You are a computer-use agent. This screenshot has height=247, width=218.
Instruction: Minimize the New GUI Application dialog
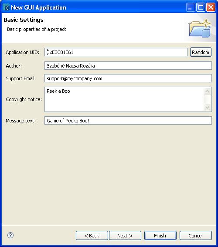[191, 7]
